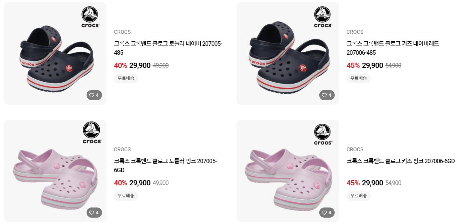The width and height of the screenshot is (457, 224).
Task: Click Crocs logo on pink toddler image
Action: point(92,132)
